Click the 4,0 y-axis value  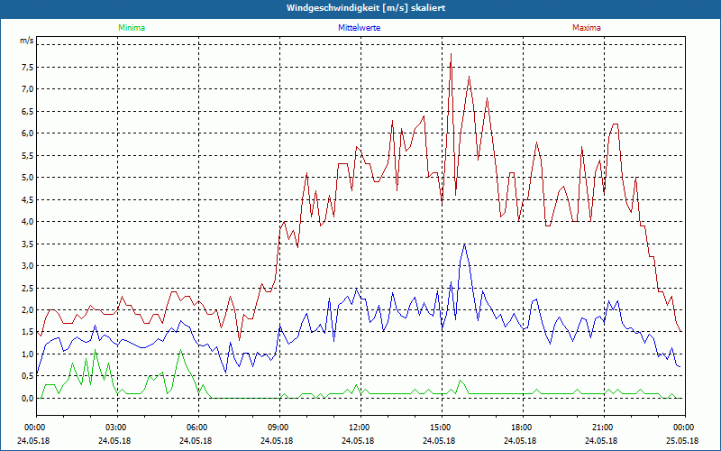point(28,222)
